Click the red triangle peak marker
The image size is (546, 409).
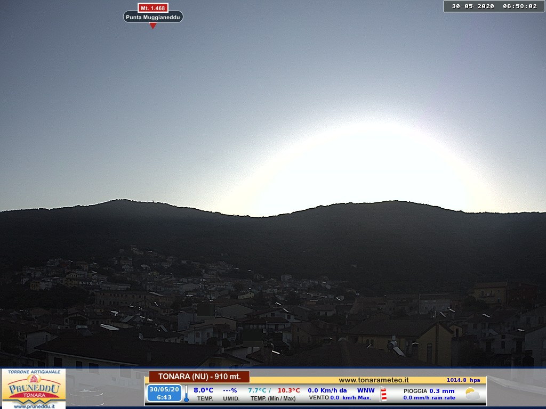point(153,26)
